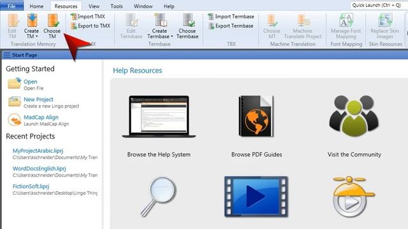Click the Manage Font Mapping icon
This screenshot has height=229, width=408.
point(346,20)
